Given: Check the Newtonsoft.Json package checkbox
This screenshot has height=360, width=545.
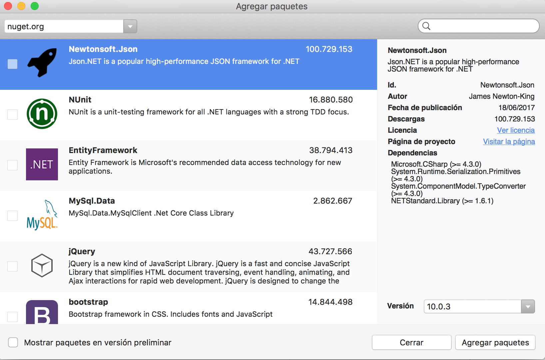Looking at the screenshot, I should 13,64.
